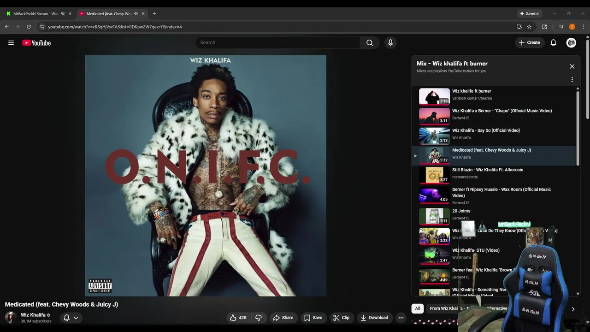The image size is (590, 332).
Task: Play 'Wiz Khalifa- STU (Video)' in playlist
Action: pyautogui.click(x=494, y=255)
